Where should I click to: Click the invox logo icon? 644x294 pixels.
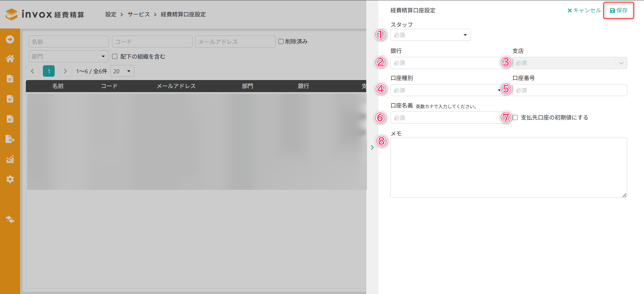[x=12, y=14]
